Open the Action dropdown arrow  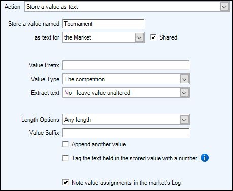coord(224,7)
